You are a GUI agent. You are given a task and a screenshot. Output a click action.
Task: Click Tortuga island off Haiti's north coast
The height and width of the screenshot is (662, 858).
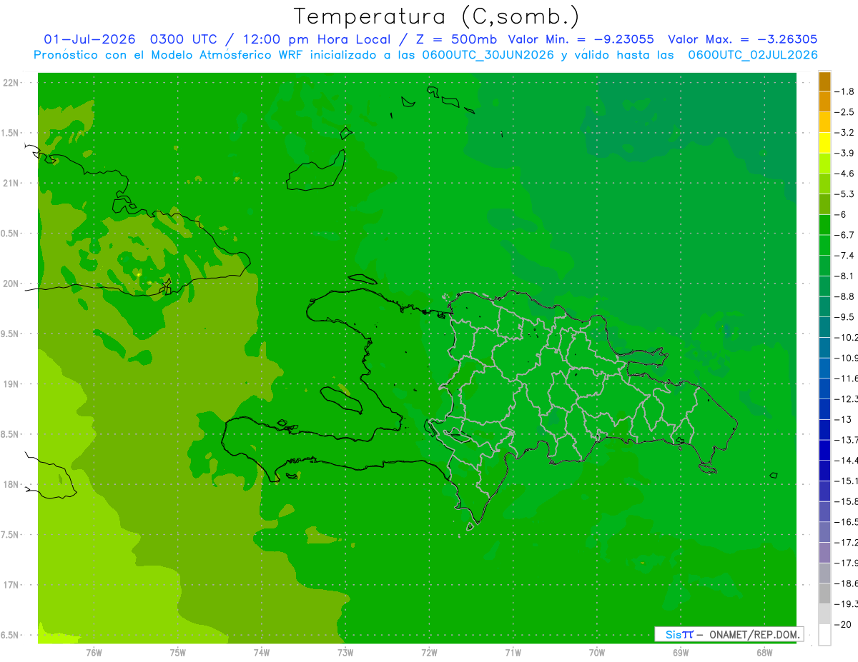[363, 280]
